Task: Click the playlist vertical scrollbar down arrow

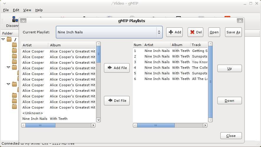Action: [210, 120]
